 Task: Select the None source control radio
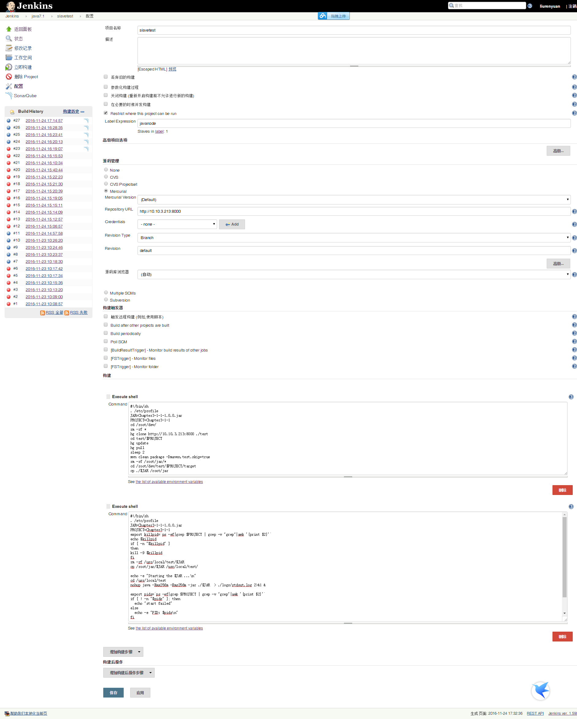pos(106,170)
